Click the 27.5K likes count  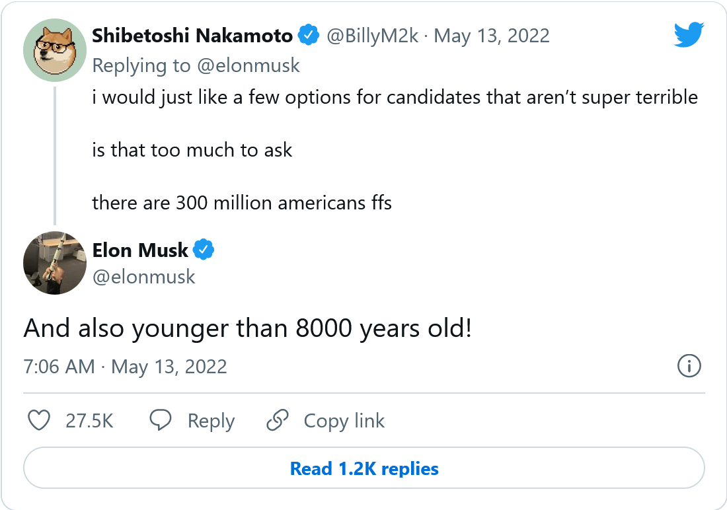[x=90, y=421]
